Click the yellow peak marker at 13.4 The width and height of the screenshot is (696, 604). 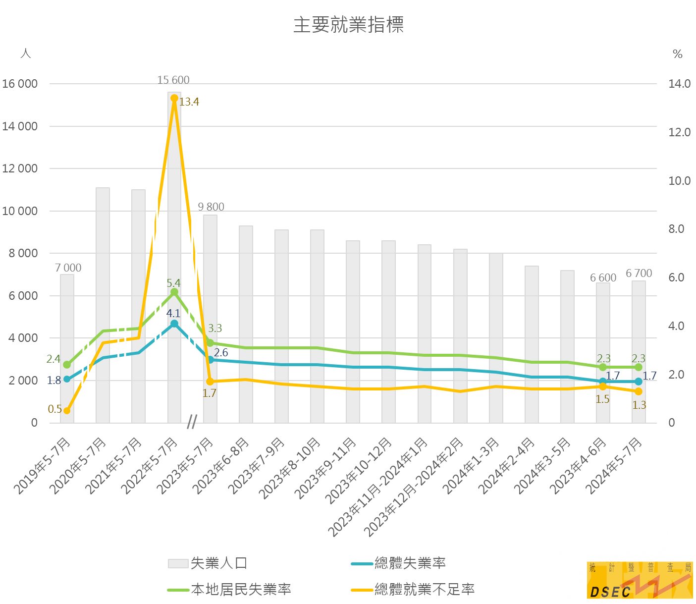click(174, 98)
